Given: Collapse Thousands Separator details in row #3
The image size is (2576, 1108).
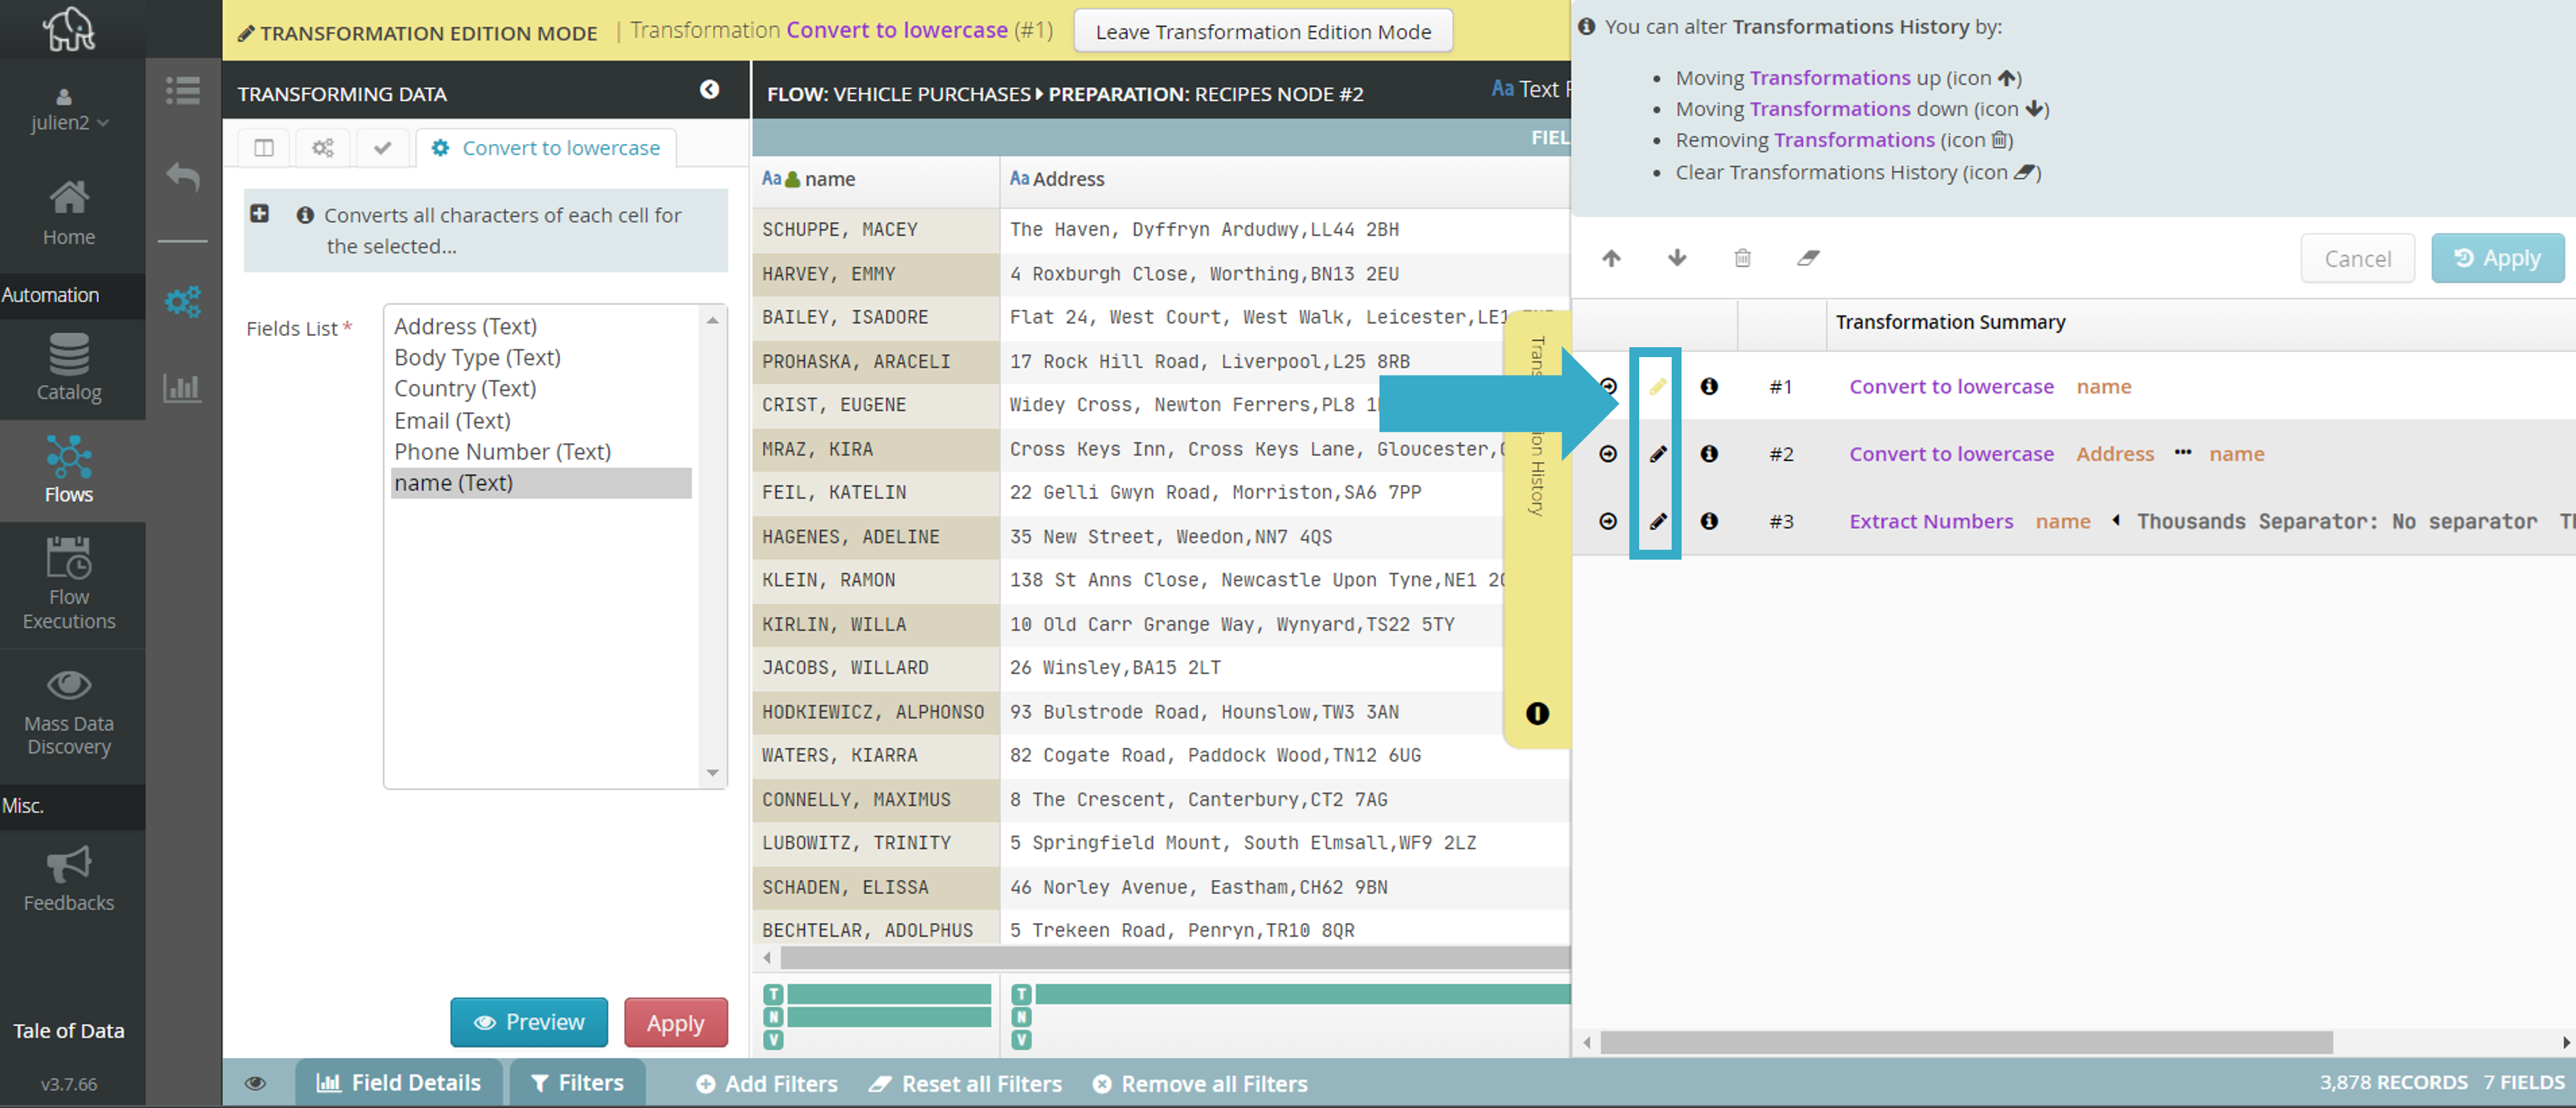Looking at the screenshot, I should coord(2116,520).
